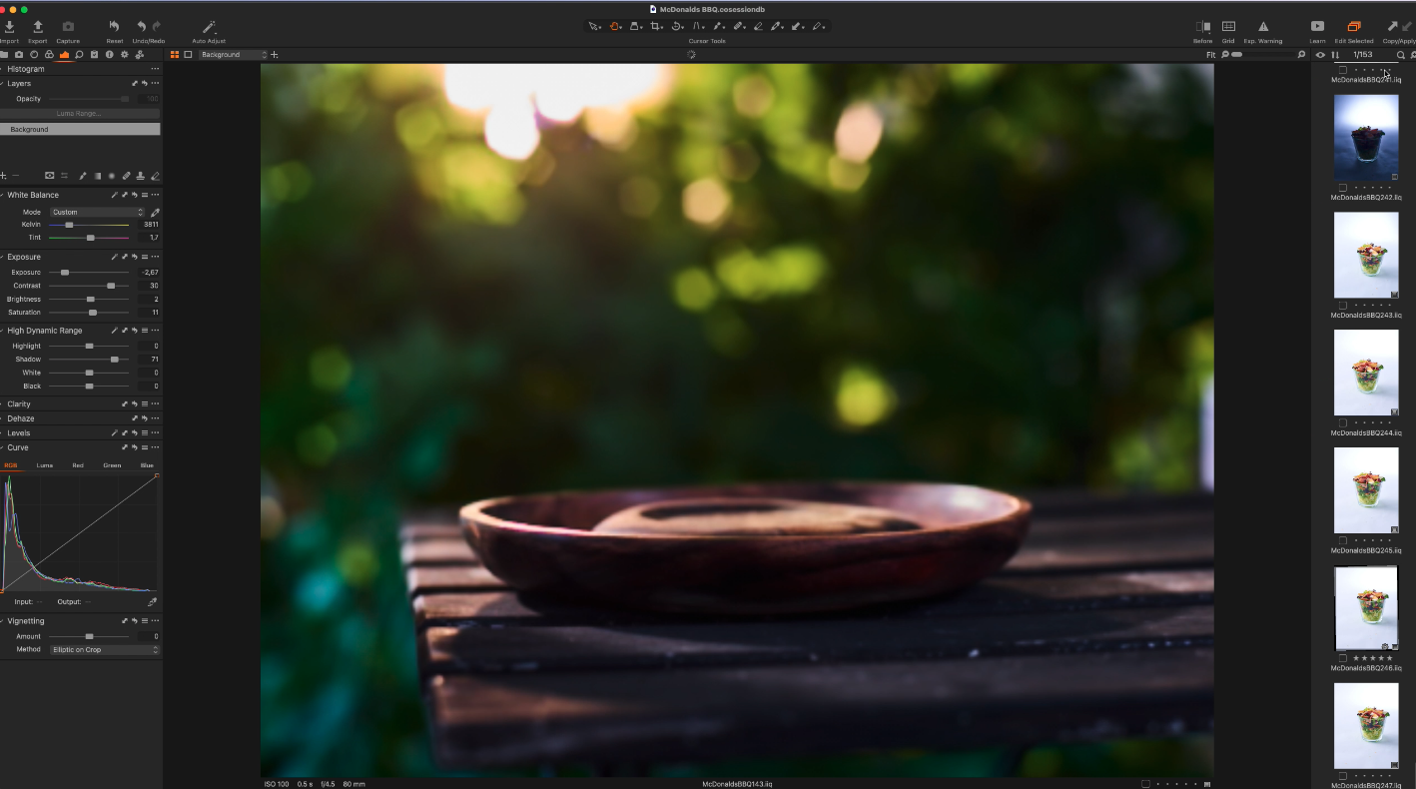The image size is (1416, 789).
Task: Pick curve point with Curve eyedropper
Action: tap(152, 602)
